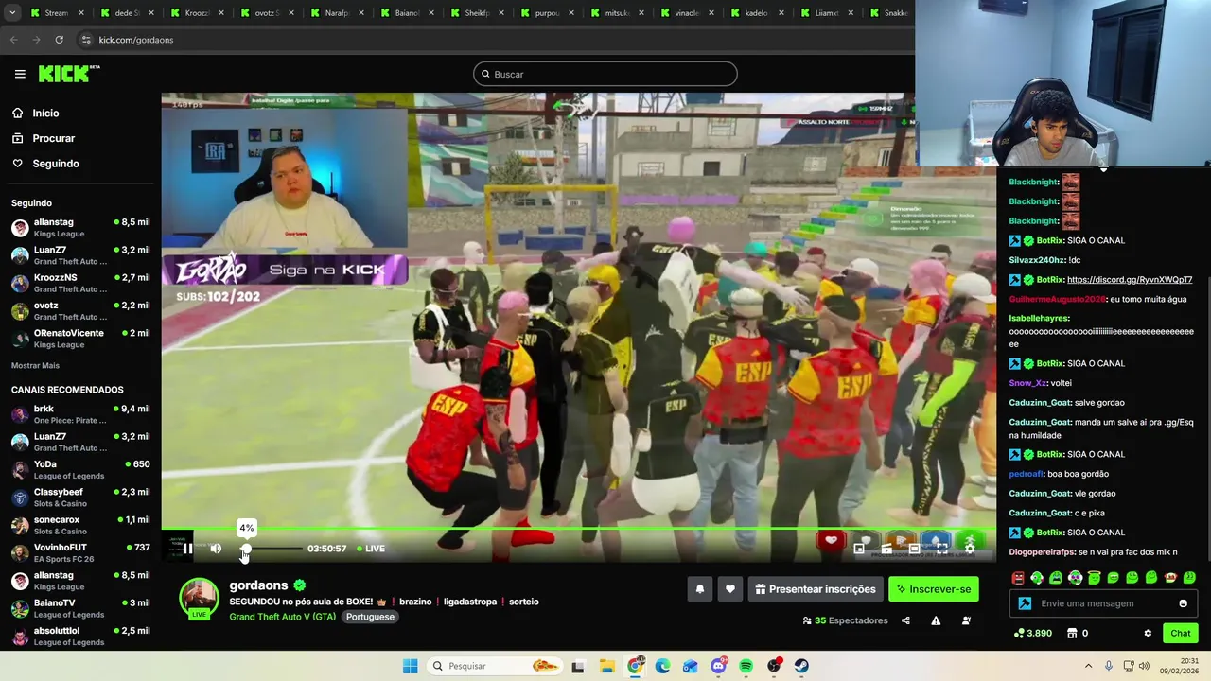Send with the green Chat button
Viewport: 1211px width, 681px height.
pos(1181,633)
